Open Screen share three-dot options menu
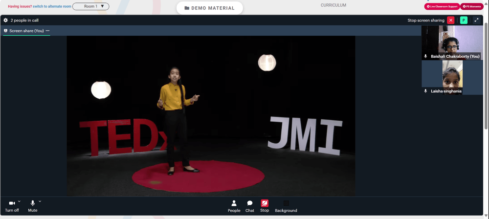The height and width of the screenshot is (219, 489). click(x=47, y=31)
